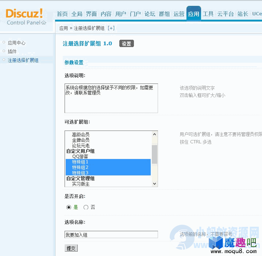Switch to the 界面 tab
Viewport: 262px width, 256px height.
[91, 14]
